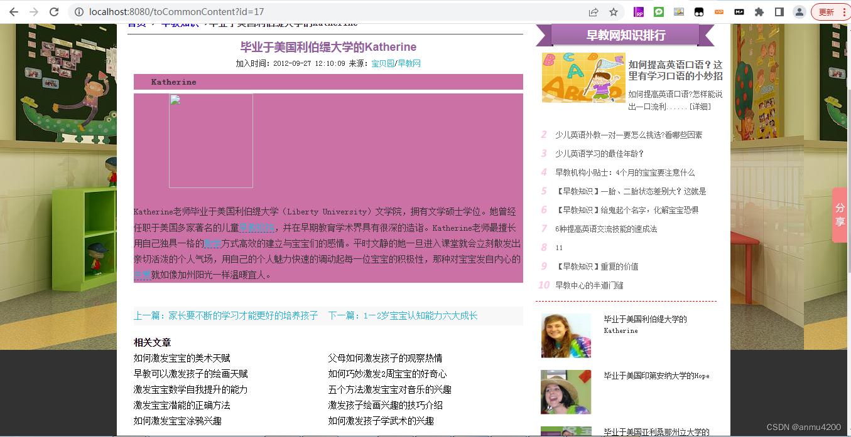Open related article 激发宝宝数学自我提升的能力
Viewport: 851px width, 437px height.
(191, 389)
